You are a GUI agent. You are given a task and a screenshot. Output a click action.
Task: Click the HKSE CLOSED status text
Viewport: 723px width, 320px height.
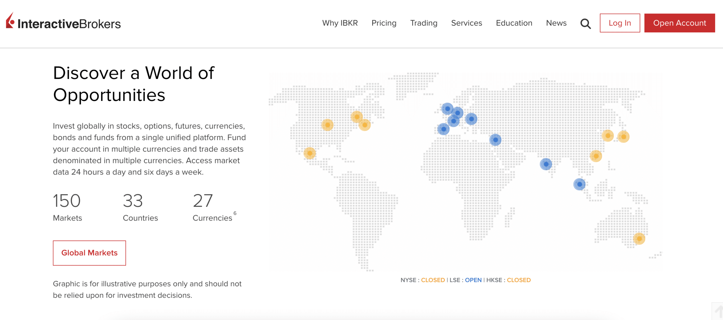[x=508, y=280]
